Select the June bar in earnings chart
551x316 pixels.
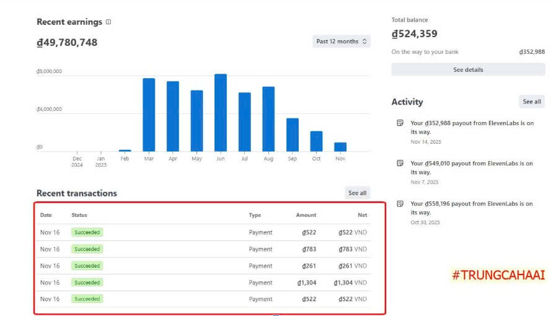(221, 113)
